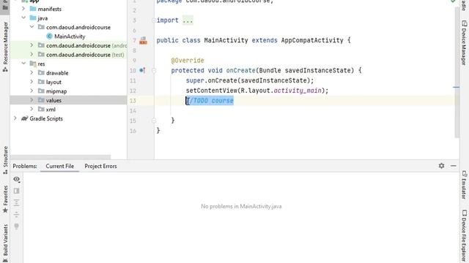
Task: Switch to the Project Errors tab
Action: [x=100, y=166]
